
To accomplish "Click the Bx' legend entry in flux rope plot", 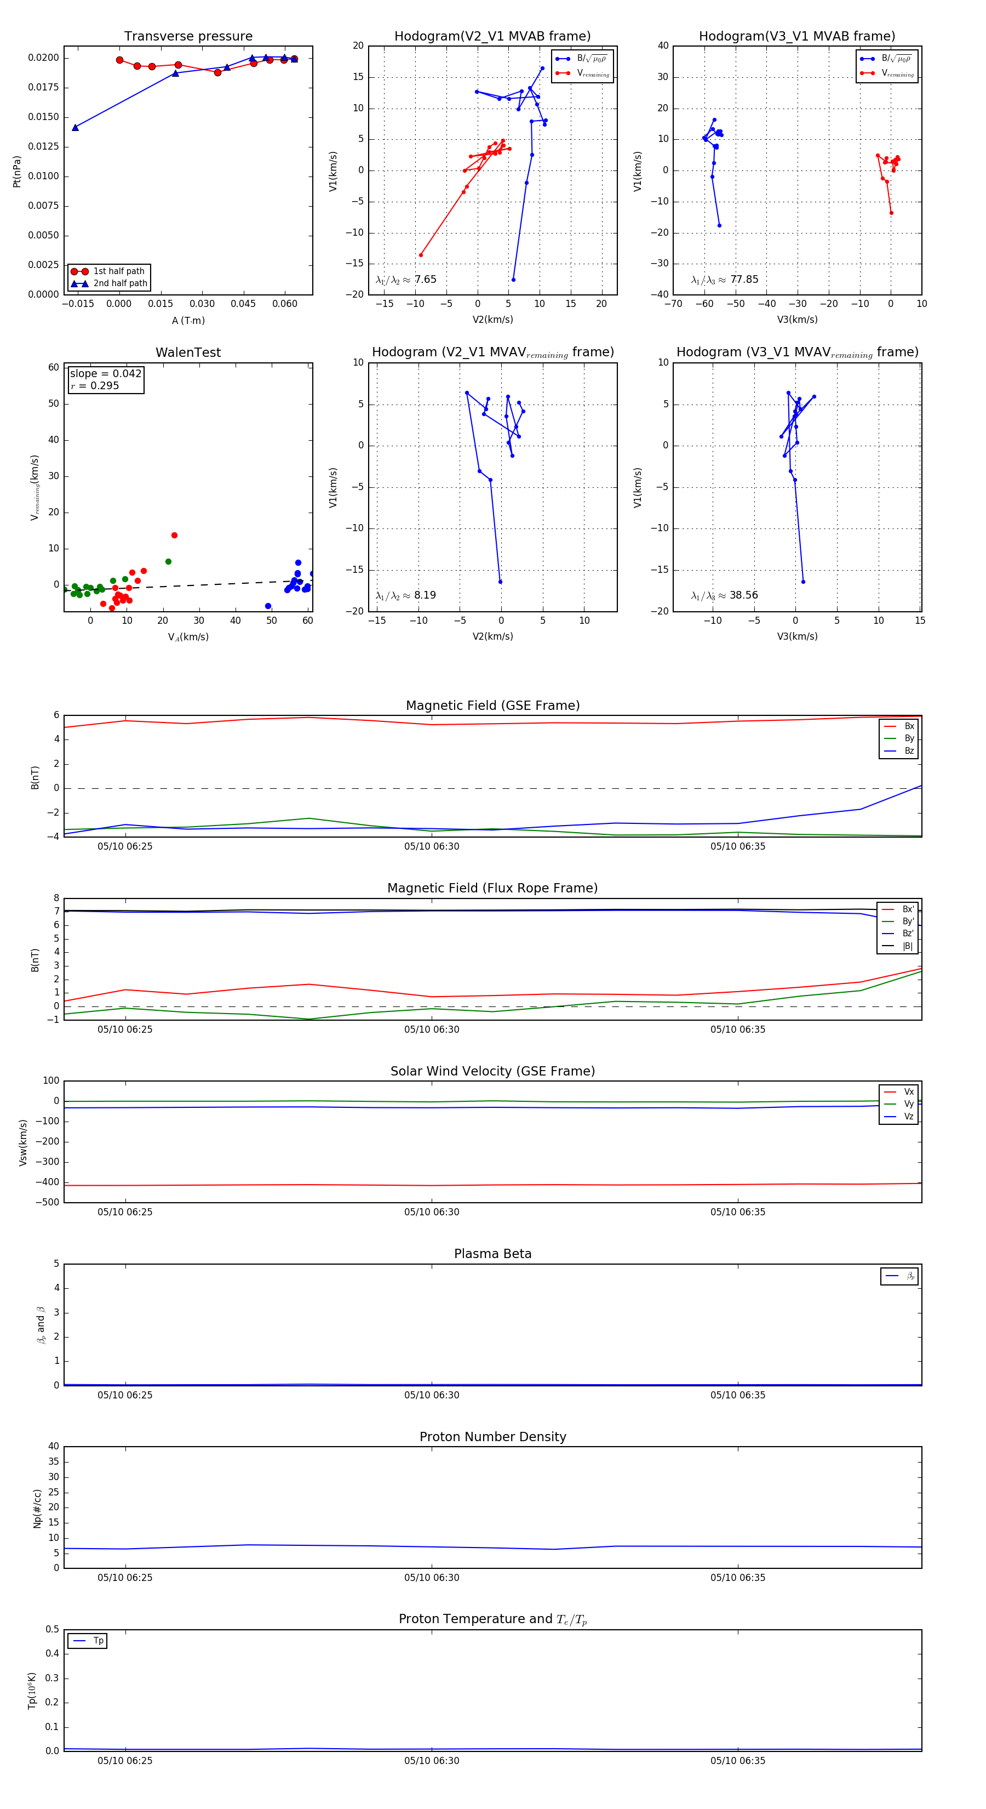I will [898, 909].
